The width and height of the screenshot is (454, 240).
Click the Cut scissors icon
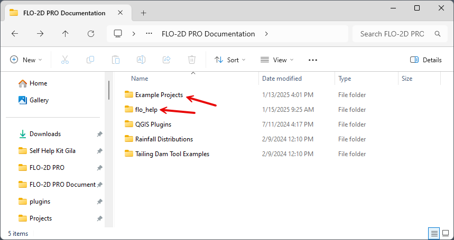[65, 60]
